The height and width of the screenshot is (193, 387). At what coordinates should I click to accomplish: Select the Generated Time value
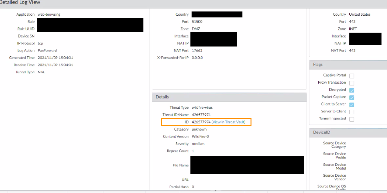point(55,58)
